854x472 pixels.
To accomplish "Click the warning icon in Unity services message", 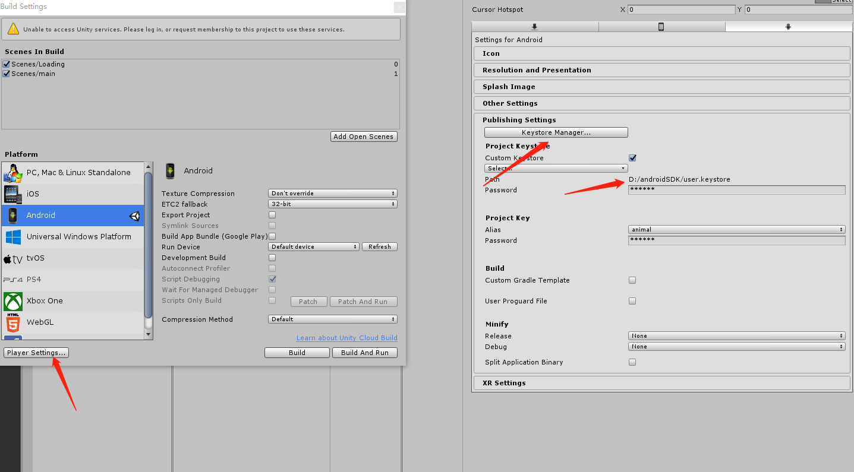I will click(14, 29).
